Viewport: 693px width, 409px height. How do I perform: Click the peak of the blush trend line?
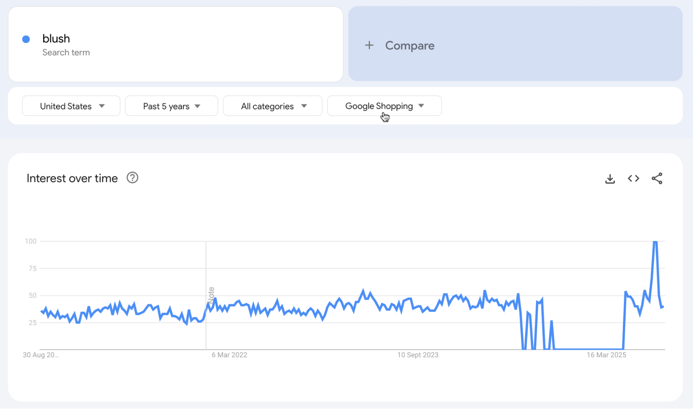tap(655, 242)
